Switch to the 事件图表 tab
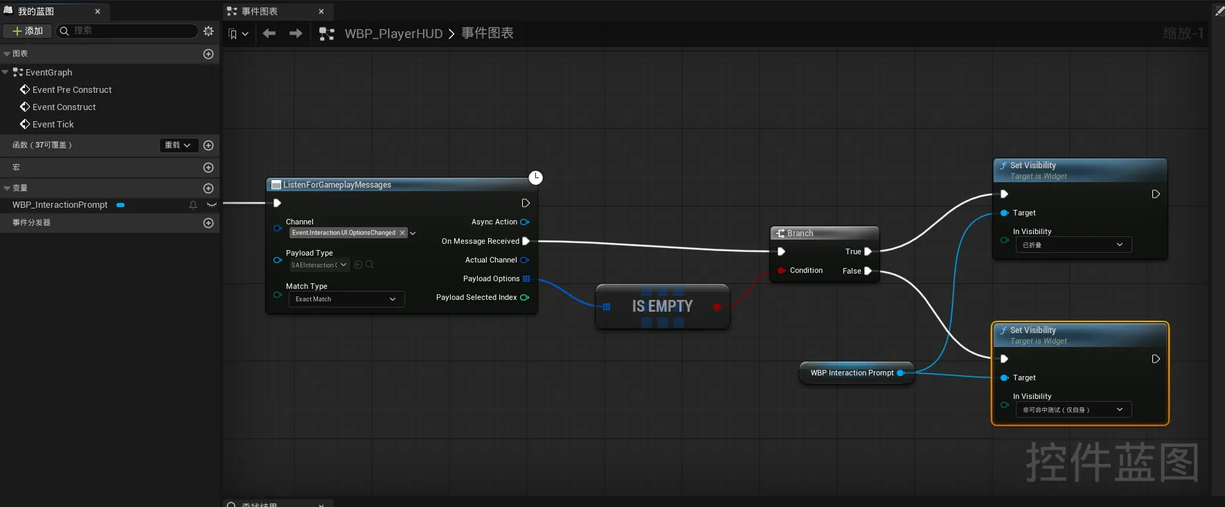Viewport: 1225px width, 507px height. [260, 11]
